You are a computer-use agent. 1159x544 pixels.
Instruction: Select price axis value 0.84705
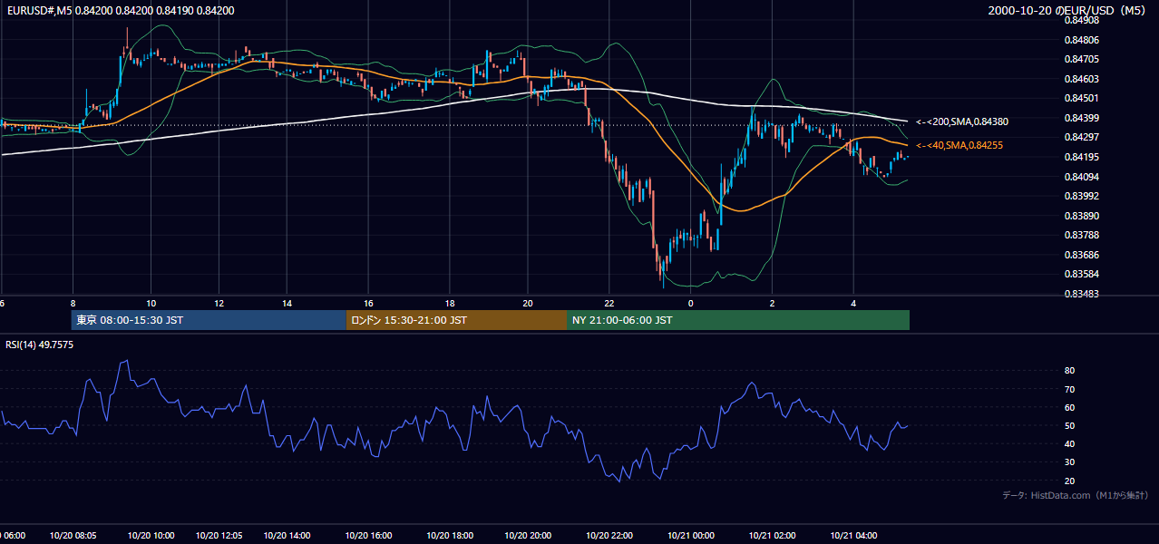tap(1080, 60)
